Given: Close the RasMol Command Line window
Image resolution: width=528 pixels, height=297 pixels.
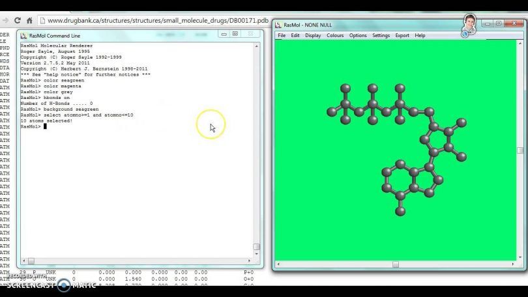Looking at the screenshot, I should coord(251,34).
